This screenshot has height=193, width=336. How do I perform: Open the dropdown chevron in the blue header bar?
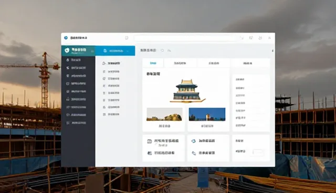[128, 51]
